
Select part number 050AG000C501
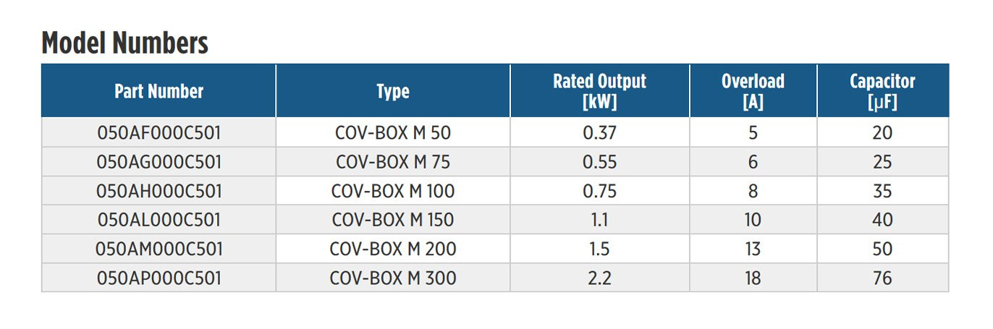[x=159, y=162]
